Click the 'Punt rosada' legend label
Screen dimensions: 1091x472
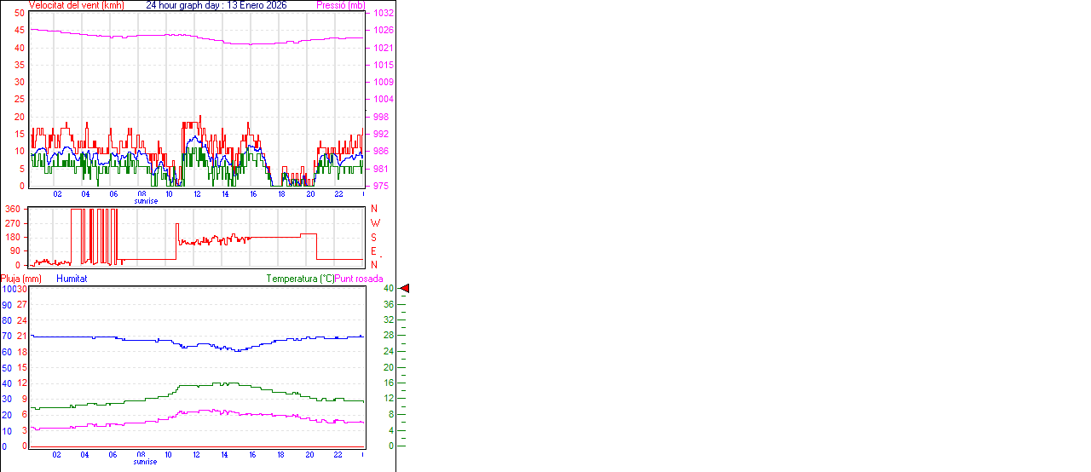coord(359,279)
